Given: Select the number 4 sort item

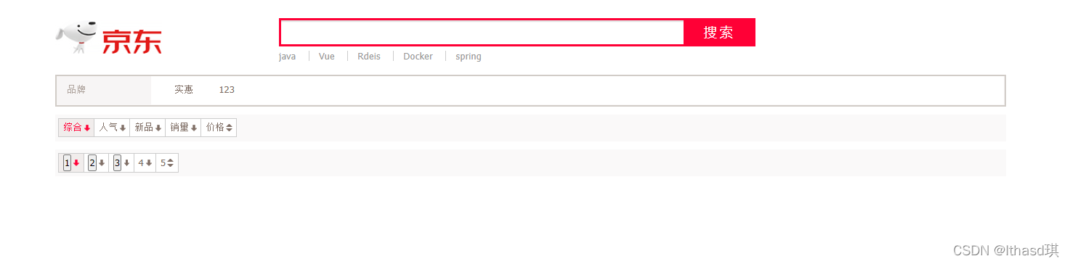Looking at the screenshot, I should pos(145,163).
